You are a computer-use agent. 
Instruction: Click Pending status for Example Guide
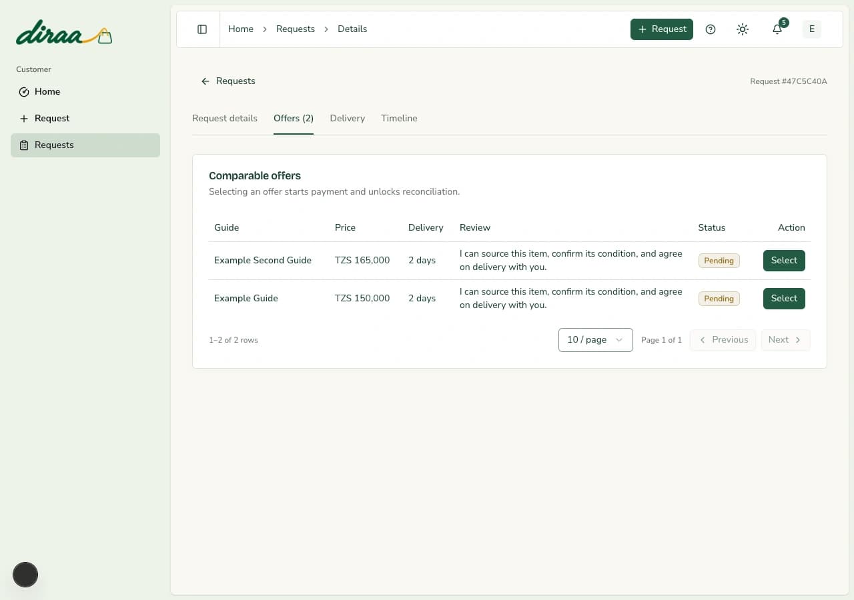tap(719, 299)
